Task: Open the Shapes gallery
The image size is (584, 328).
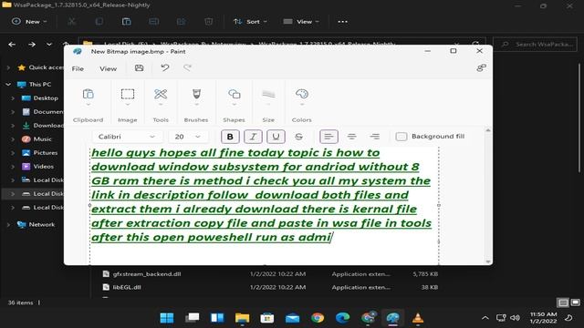Action: point(234,94)
